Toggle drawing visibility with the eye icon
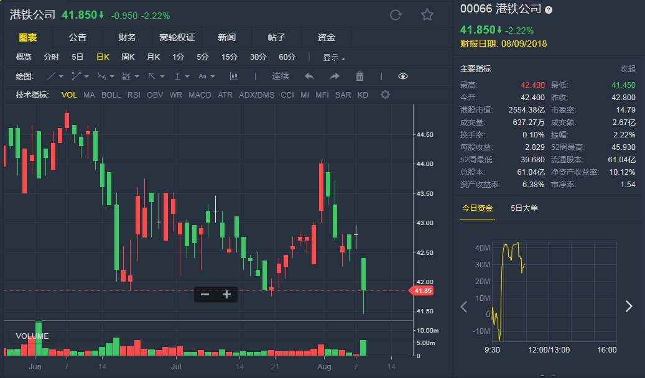The height and width of the screenshot is (378, 645). (403, 76)
